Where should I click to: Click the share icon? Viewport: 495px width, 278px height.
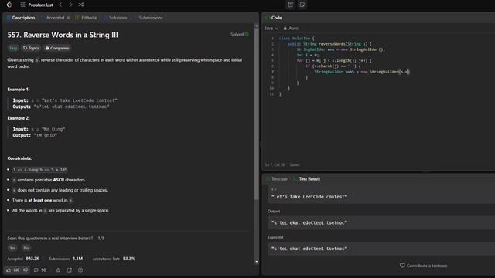click(70, 270)
